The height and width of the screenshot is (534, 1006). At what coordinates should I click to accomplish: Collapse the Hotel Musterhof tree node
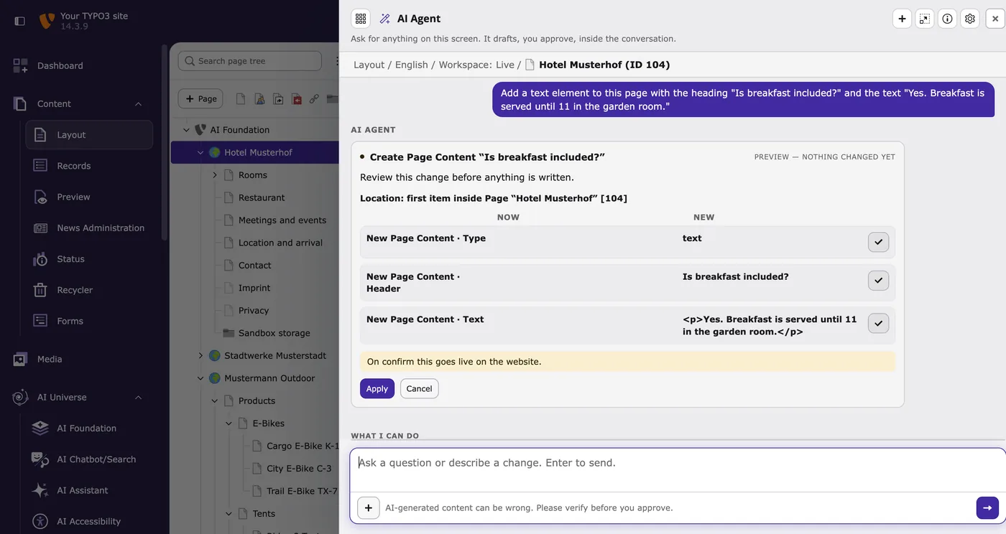coord(200,152)
